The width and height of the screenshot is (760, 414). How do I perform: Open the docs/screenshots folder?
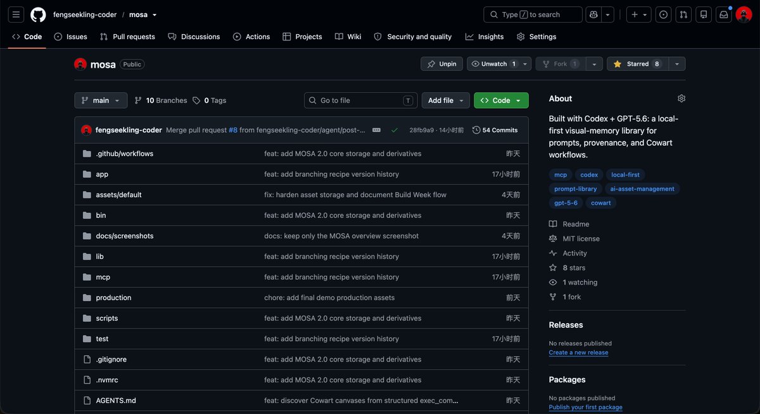point(125,236)
